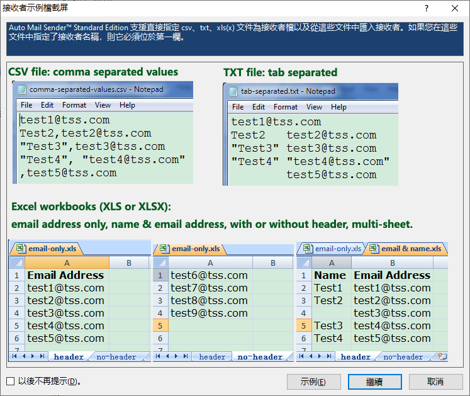Screen dimensions: 470x396
Task: Click the ? help button in title bar
Action: pos(426,8)
